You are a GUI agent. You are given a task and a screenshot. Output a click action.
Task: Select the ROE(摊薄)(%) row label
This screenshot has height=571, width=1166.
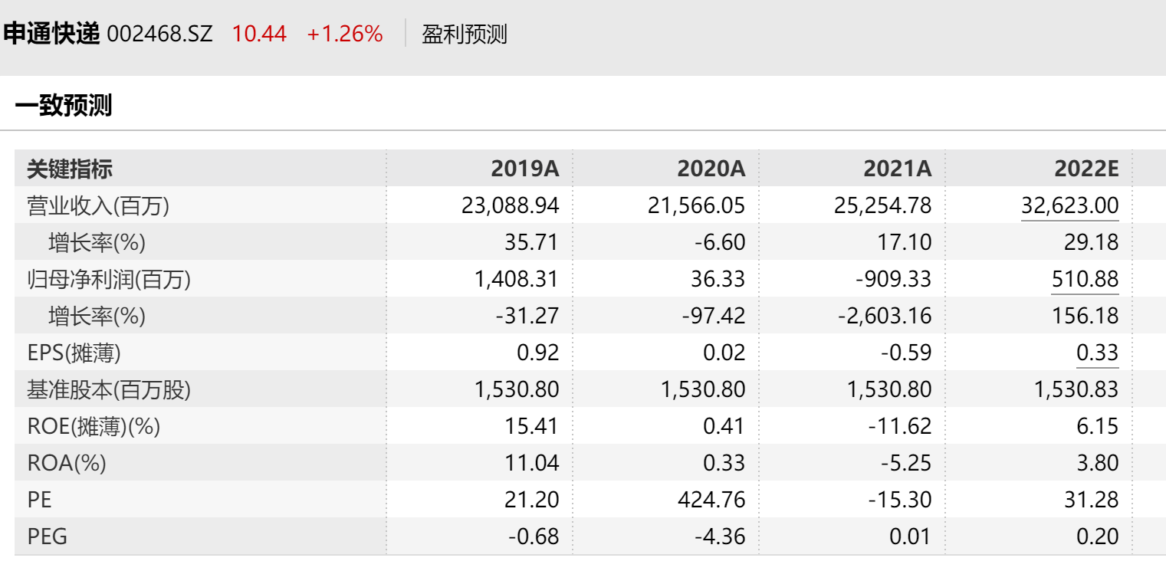94,426
